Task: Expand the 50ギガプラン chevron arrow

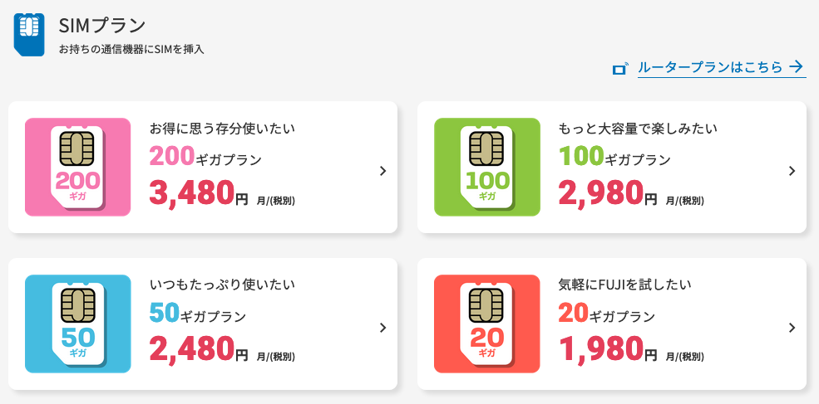Action: 382,328
